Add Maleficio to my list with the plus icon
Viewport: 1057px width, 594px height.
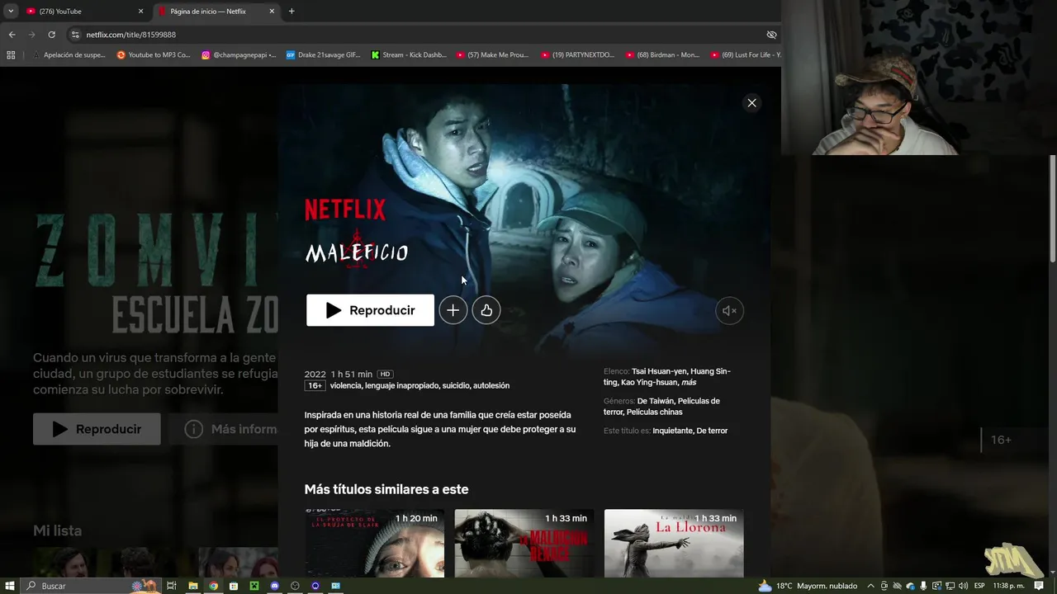(453, 310)
